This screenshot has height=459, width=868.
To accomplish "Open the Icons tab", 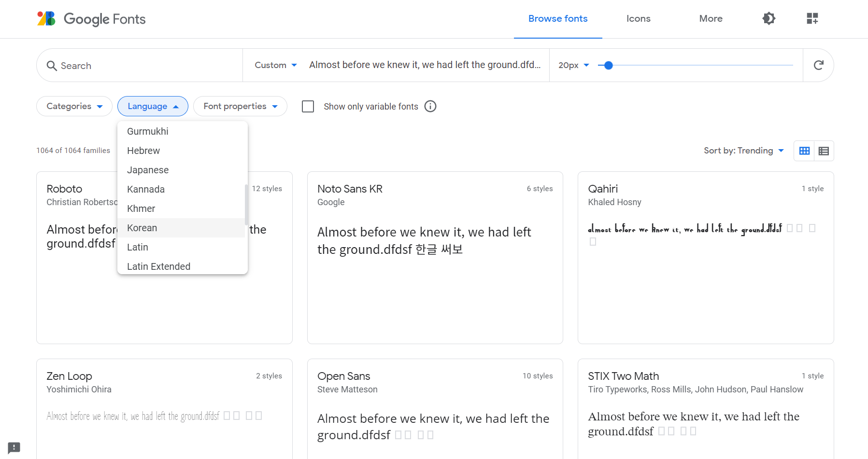I will click(638, 19).
